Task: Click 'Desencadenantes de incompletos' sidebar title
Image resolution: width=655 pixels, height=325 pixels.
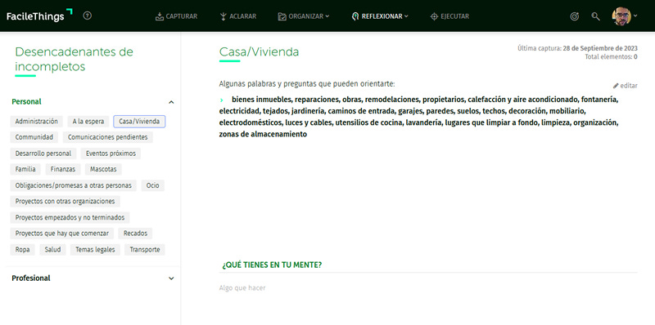Action: click(x=74, y=59)
